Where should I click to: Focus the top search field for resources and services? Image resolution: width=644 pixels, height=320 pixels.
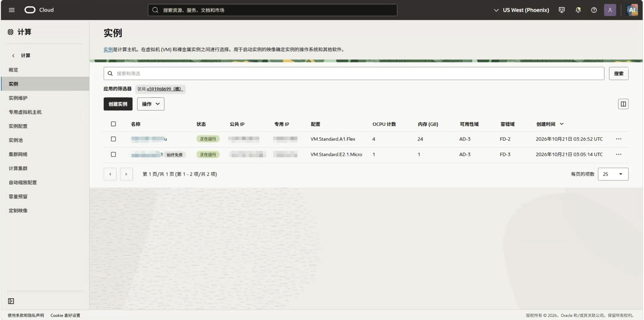(x=272, y=10)
